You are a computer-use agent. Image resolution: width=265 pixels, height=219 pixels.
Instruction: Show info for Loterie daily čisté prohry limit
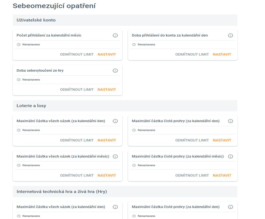click(231, 121)
